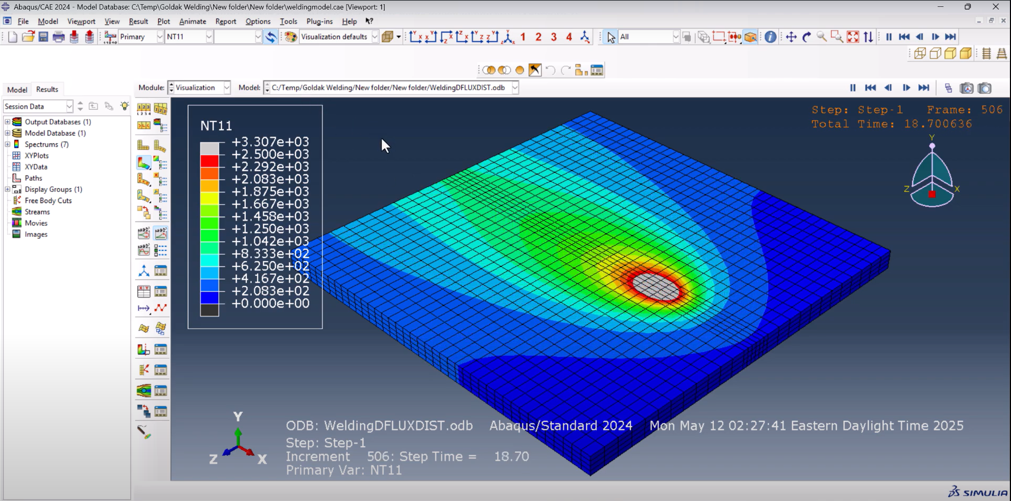Image resolution: width=1011 pixels, height=501 pixels.
Task: Click the WeldingDFLUXDIST.odb model path field
Action: pyautogui.click(x=390, y=88)
